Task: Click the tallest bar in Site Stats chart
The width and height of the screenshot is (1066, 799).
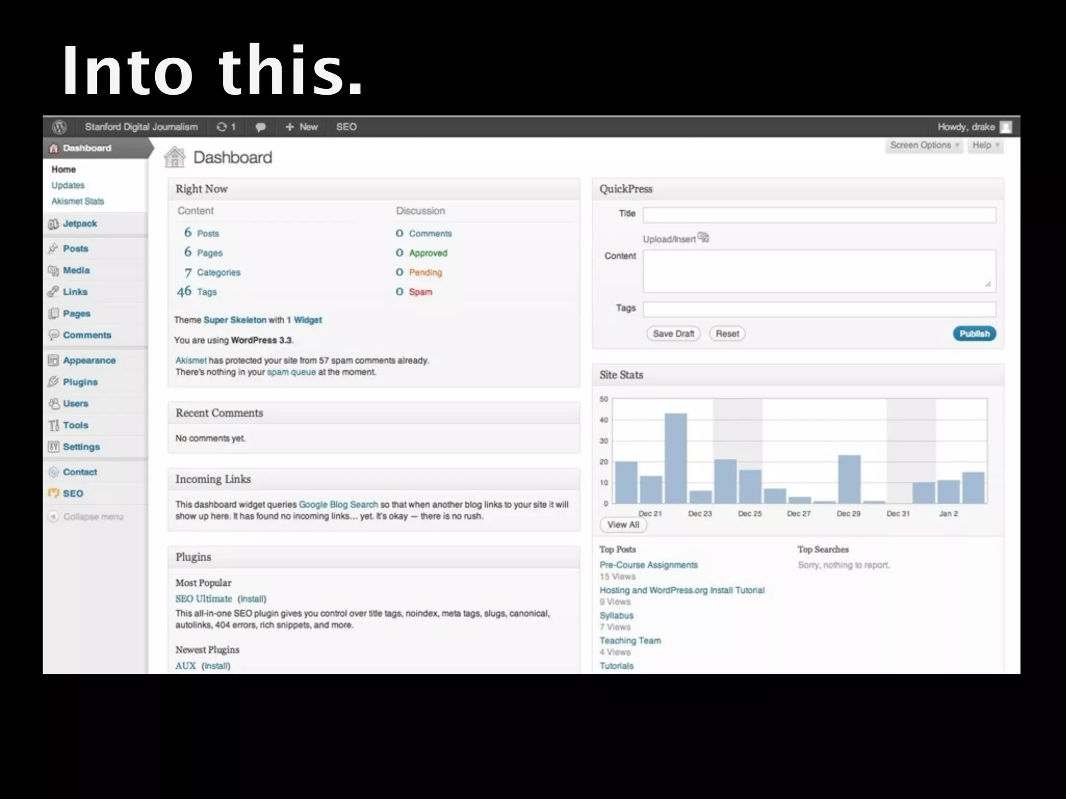Action: [x=676, y=458]
